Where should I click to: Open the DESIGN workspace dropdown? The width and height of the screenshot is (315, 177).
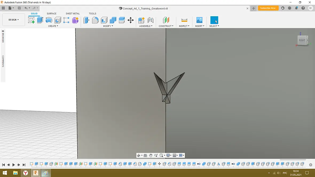point(13,20)
